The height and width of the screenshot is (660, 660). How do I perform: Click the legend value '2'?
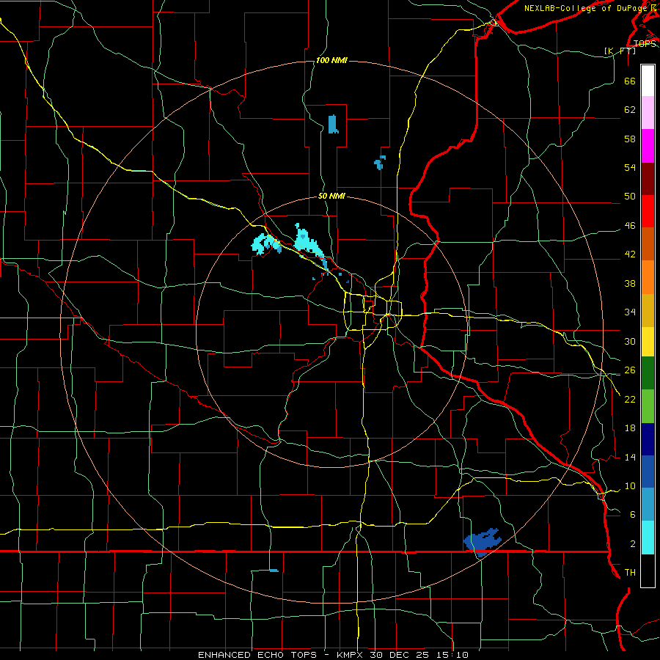pos(633,544)
